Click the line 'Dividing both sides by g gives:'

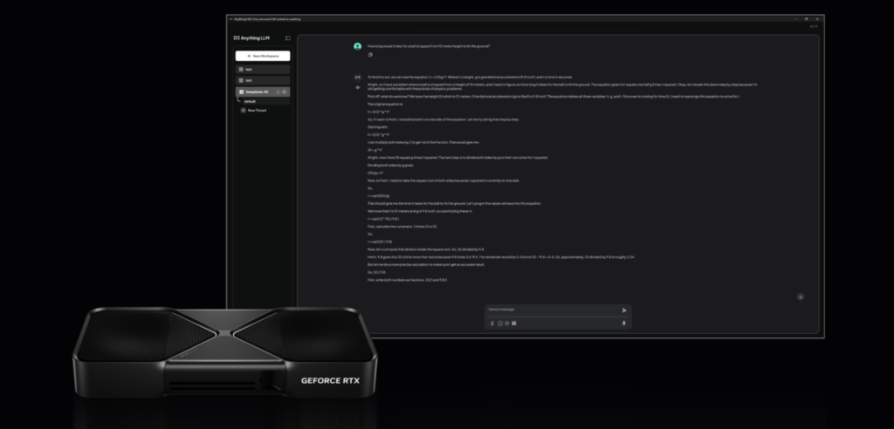pos(390,165)
